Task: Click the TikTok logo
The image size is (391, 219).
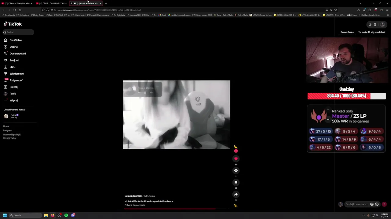Action: [x=13, y=24]
